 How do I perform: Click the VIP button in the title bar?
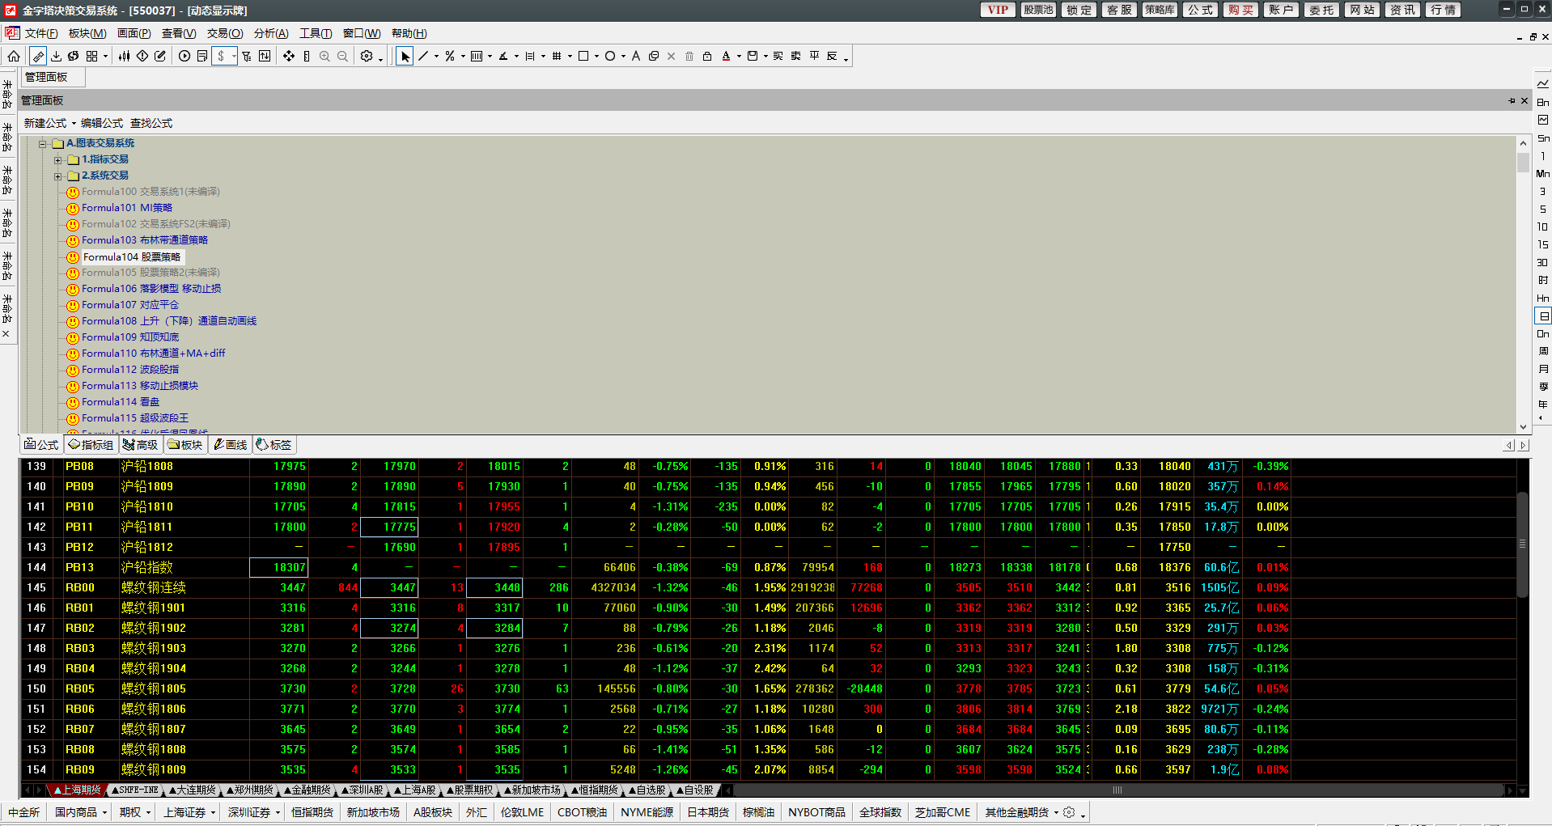[998, 10]
